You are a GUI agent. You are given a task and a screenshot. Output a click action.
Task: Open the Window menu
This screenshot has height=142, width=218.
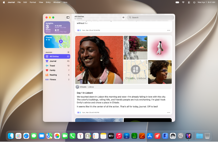click(57, 2)
